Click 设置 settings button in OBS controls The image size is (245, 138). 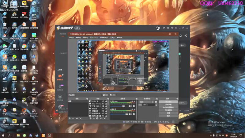click(x=168, y=113)
